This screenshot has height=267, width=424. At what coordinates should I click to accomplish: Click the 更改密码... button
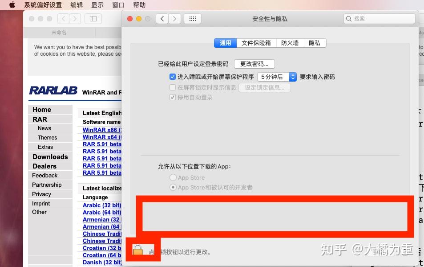pos(254,64)
